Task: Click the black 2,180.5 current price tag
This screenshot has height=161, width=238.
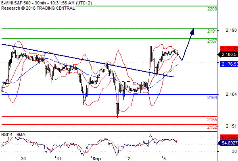Action: (228, 54)
